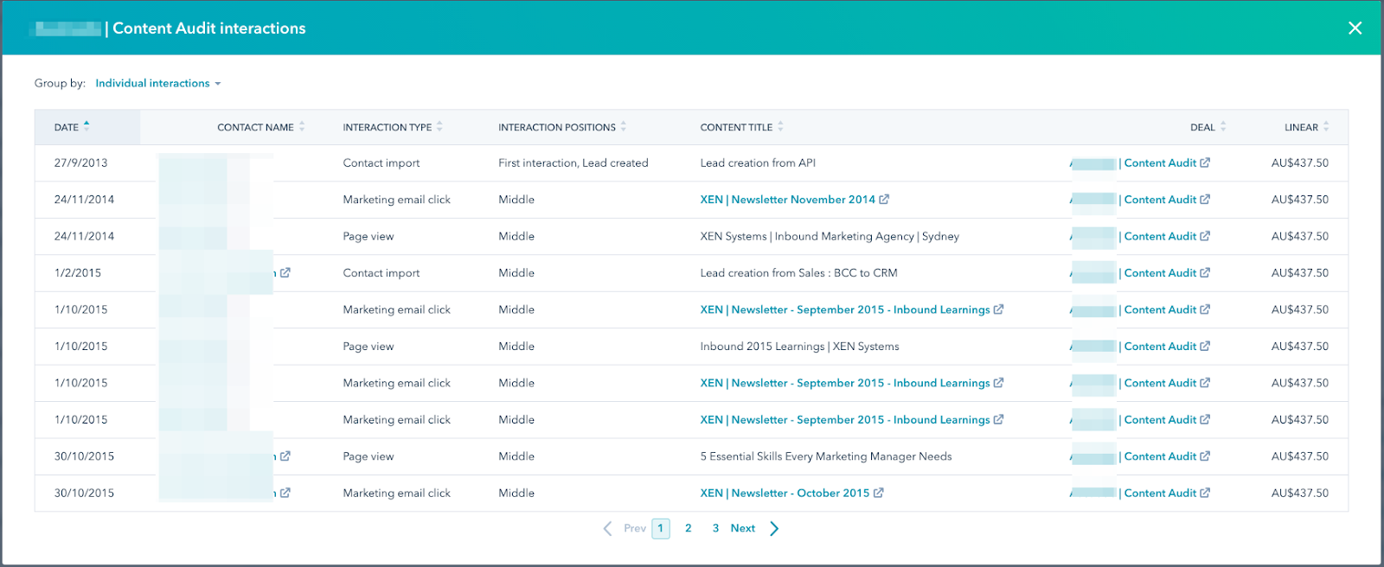Open Content Audit deal in last row
The image size is (1384, 567).
click(1160, 494)
